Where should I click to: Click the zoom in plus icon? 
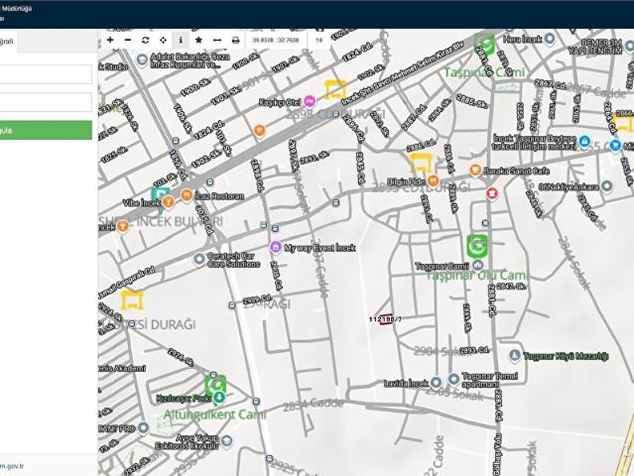(x=110, y=40)
